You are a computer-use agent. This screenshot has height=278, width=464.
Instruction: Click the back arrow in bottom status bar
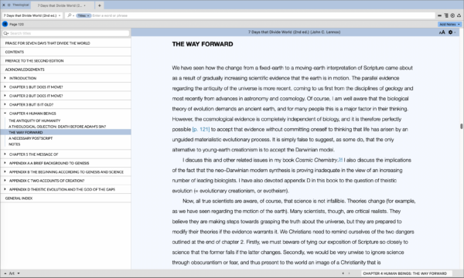(x=343, y=273)
